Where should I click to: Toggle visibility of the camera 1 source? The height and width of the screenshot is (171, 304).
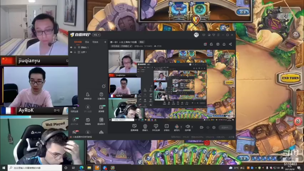tap(71, 47)
